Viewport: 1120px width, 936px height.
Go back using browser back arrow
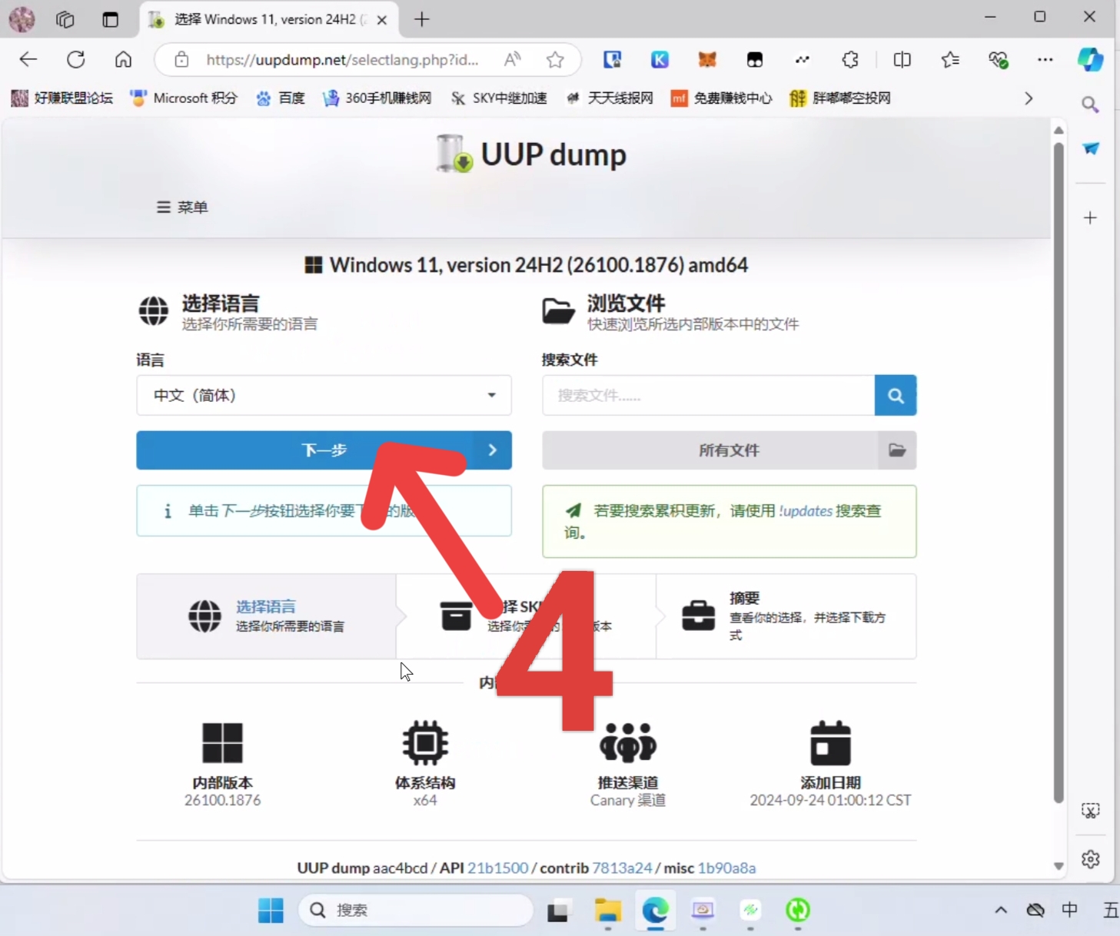pos(28,59)
